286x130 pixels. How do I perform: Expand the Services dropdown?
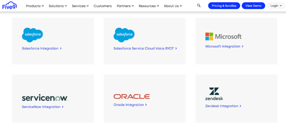point(80,6)
